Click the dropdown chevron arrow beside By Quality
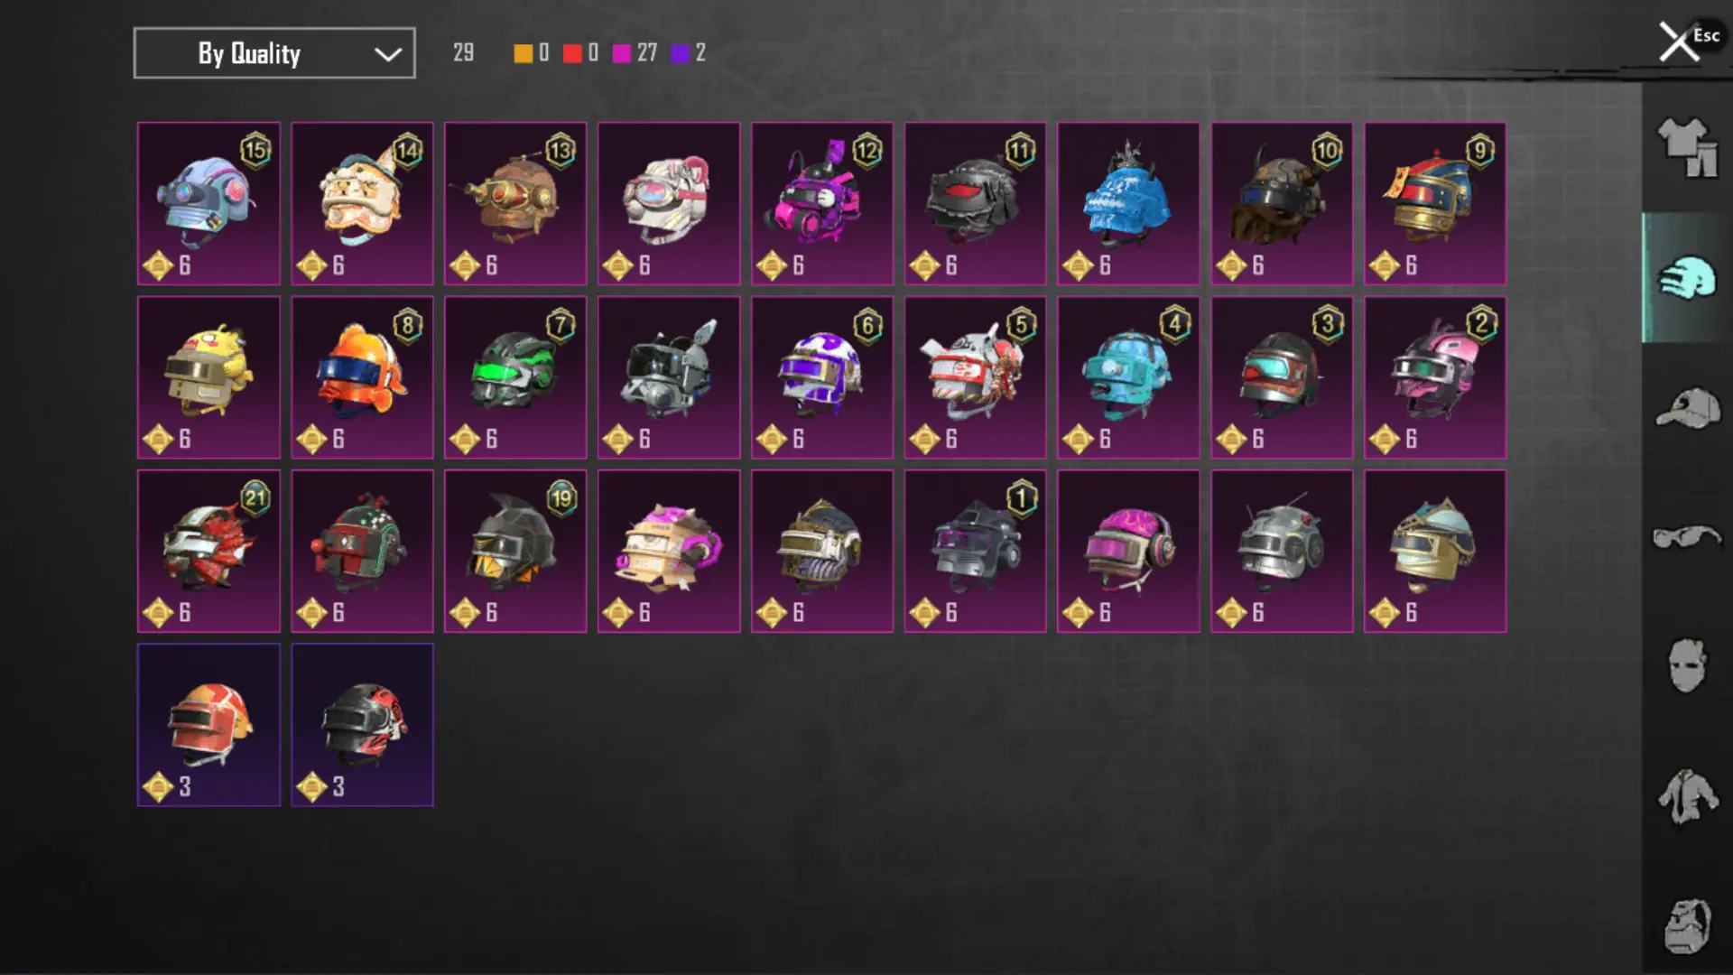This screenshot has height=975, width=1733. [388, 54]
